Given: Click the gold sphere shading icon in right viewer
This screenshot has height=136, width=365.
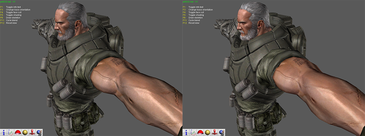Looking at the screenshot, I should point(207,132).
